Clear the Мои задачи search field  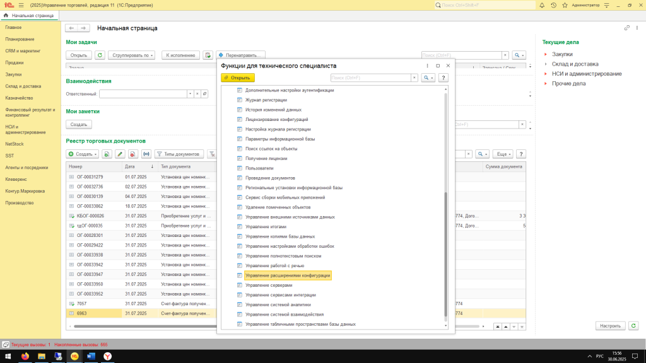(x=505, y=55)
